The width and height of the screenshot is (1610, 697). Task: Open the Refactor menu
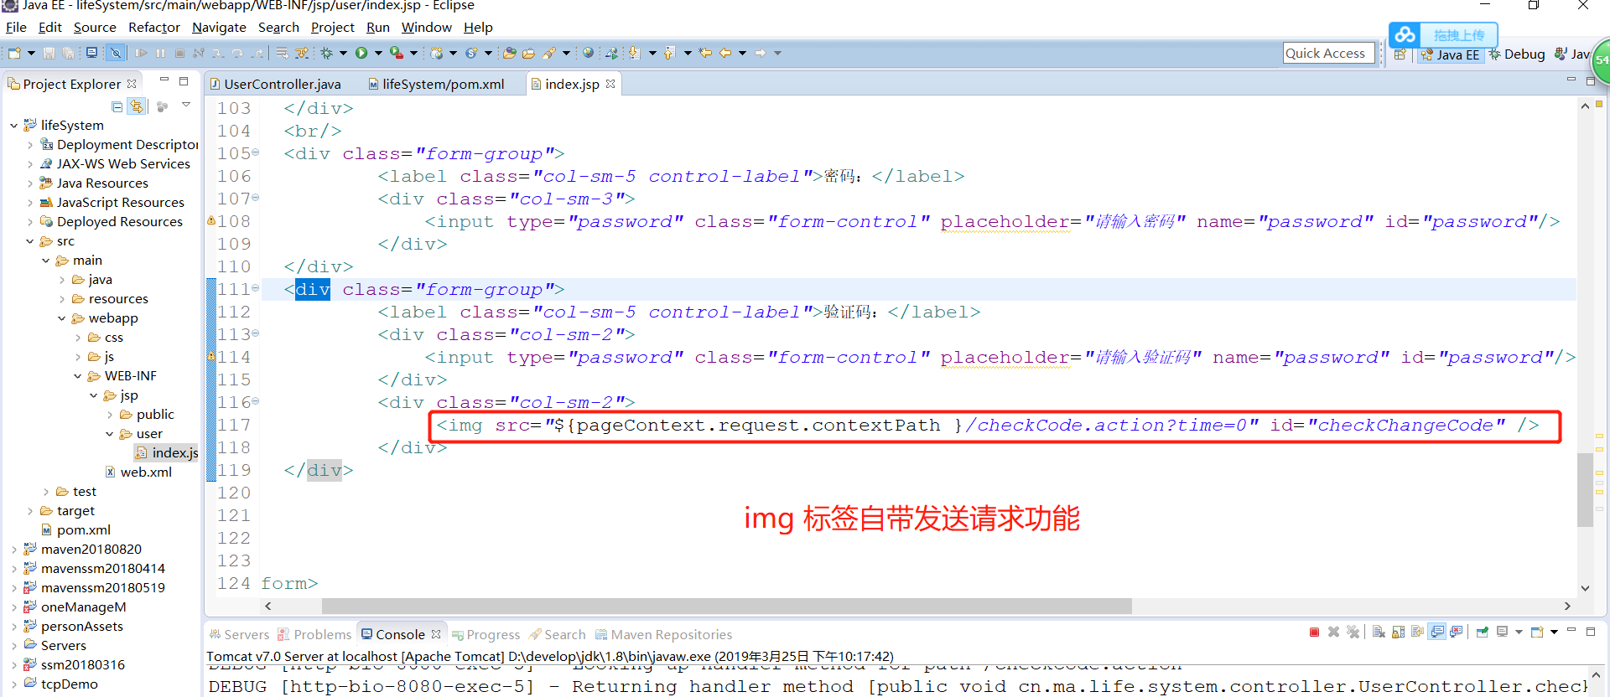tap(154, 28)
